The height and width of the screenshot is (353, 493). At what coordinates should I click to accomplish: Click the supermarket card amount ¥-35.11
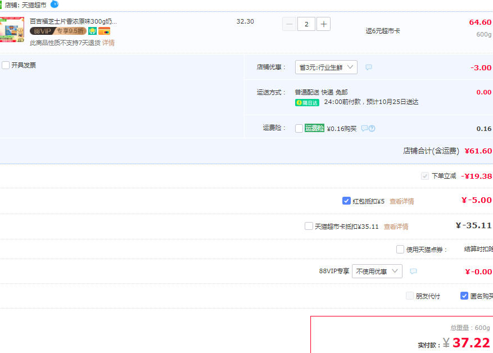coord(473,225)
